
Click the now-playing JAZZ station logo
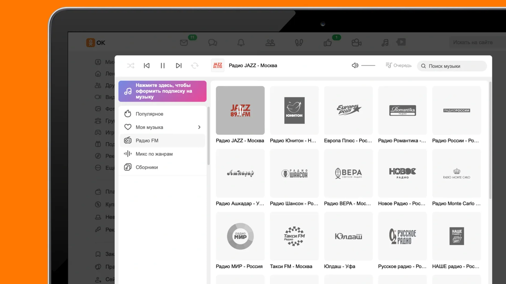pyautogui.click(x=218, y=65)
